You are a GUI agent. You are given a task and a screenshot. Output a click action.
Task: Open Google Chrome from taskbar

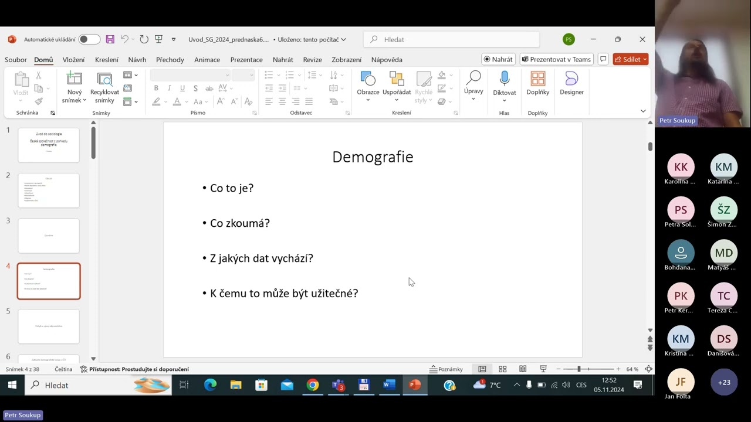click(313, 385)
